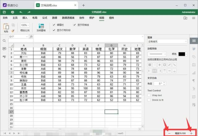Viewport: 198px width, 136px height.
Task: Switch to the 极速办公 home tab
Action: click(x=11, y=5)
